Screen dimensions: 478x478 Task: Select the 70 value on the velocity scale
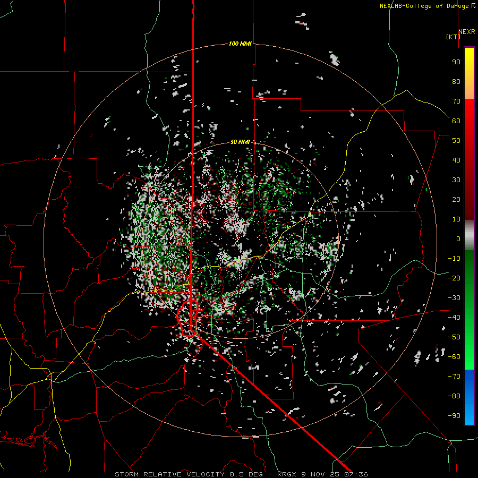(456, 101)
